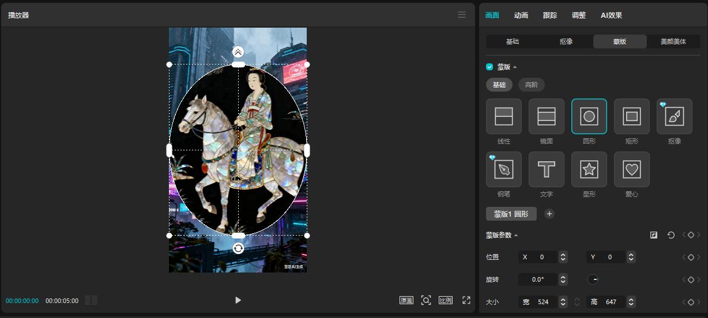The width and height of the screenshot is (708, 318).
Task: Click the mask's bottom-right corner handle
Action: 307,236
